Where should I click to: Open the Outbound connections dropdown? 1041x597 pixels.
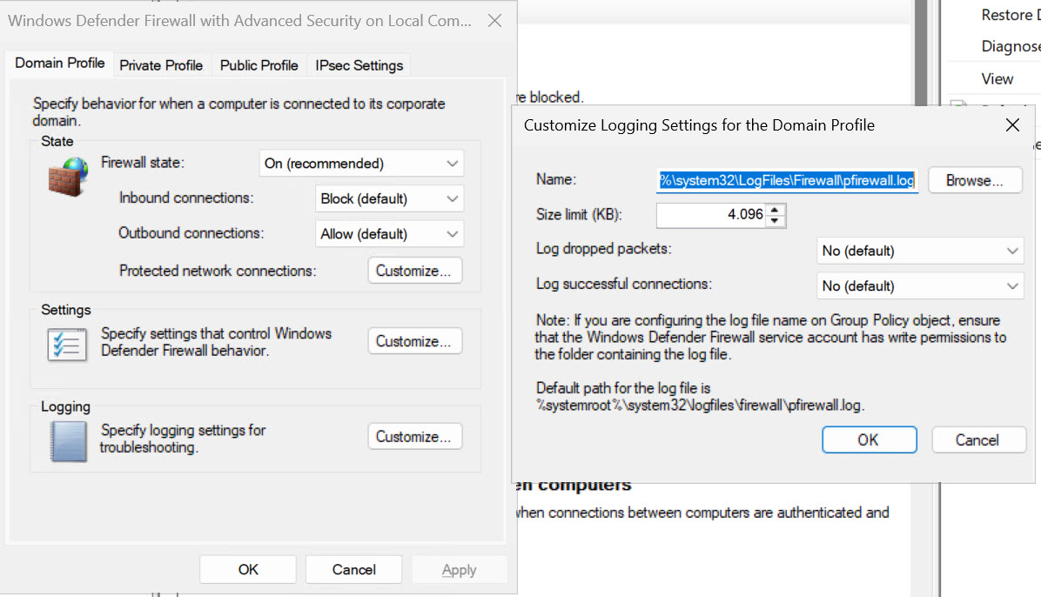tap(389, 234)
